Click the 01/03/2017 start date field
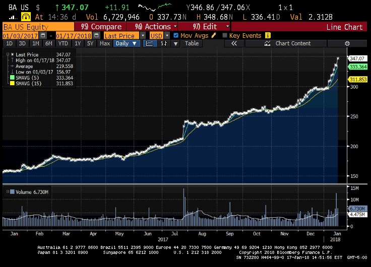This screenshot has height=267, width=371. point(20,36)
